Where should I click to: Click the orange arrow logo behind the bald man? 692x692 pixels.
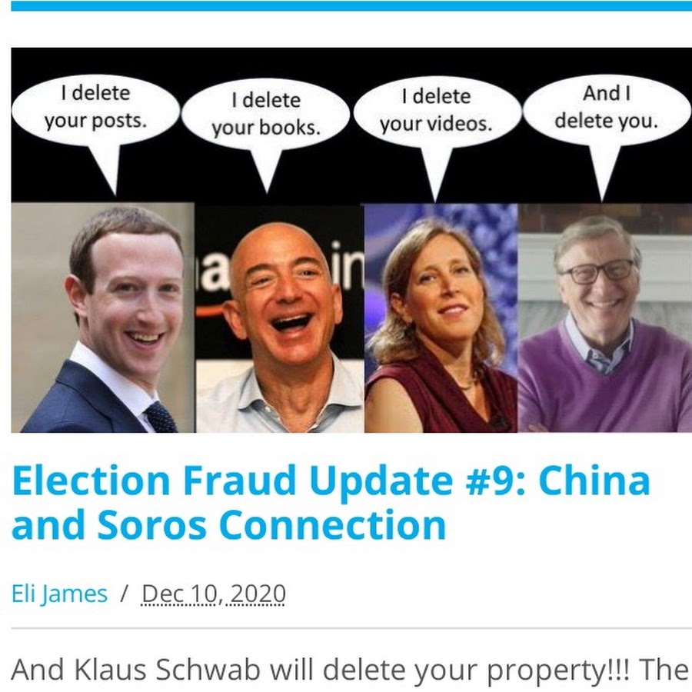point(211,311)
